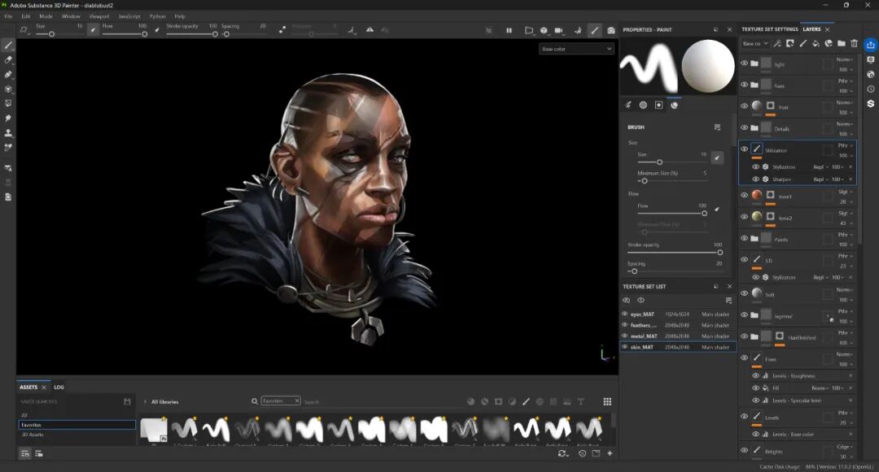Select feathers texture set row

point(678,325)
